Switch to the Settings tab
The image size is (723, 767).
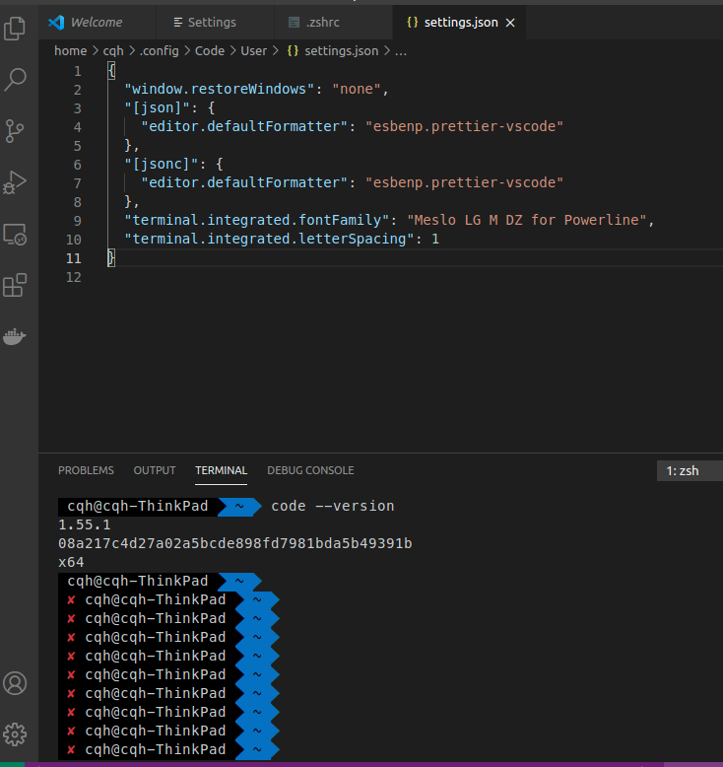216,23
